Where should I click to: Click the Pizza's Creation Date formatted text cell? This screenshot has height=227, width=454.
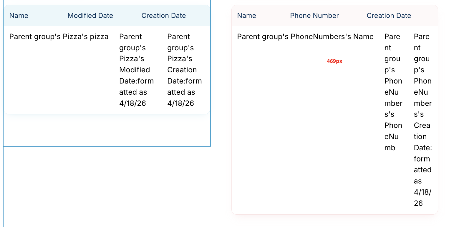pyautogui.click(x=184, y=70)
